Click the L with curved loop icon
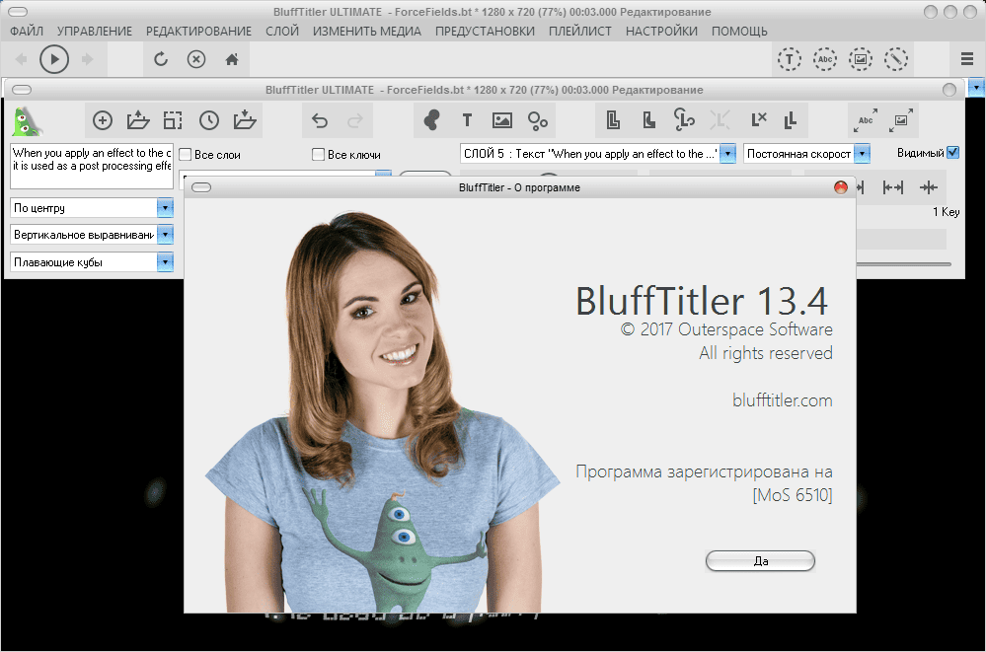Screen dimensions: 986x652 pyautogui.click(x=684, y=119)
